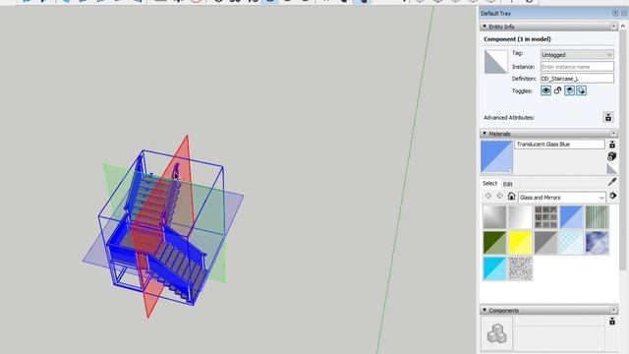The image size is (629, 354).
Task: Switch to the Select tab in Materials
Action: [489, 184]
